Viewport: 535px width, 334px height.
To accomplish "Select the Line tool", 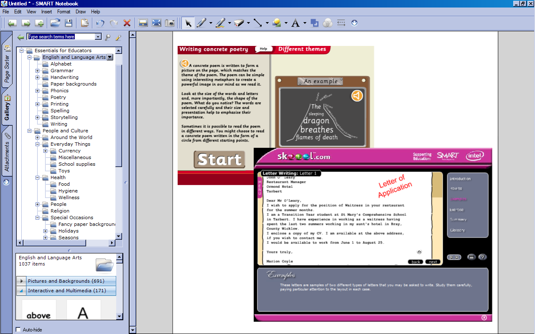I will tap(258, 23).
